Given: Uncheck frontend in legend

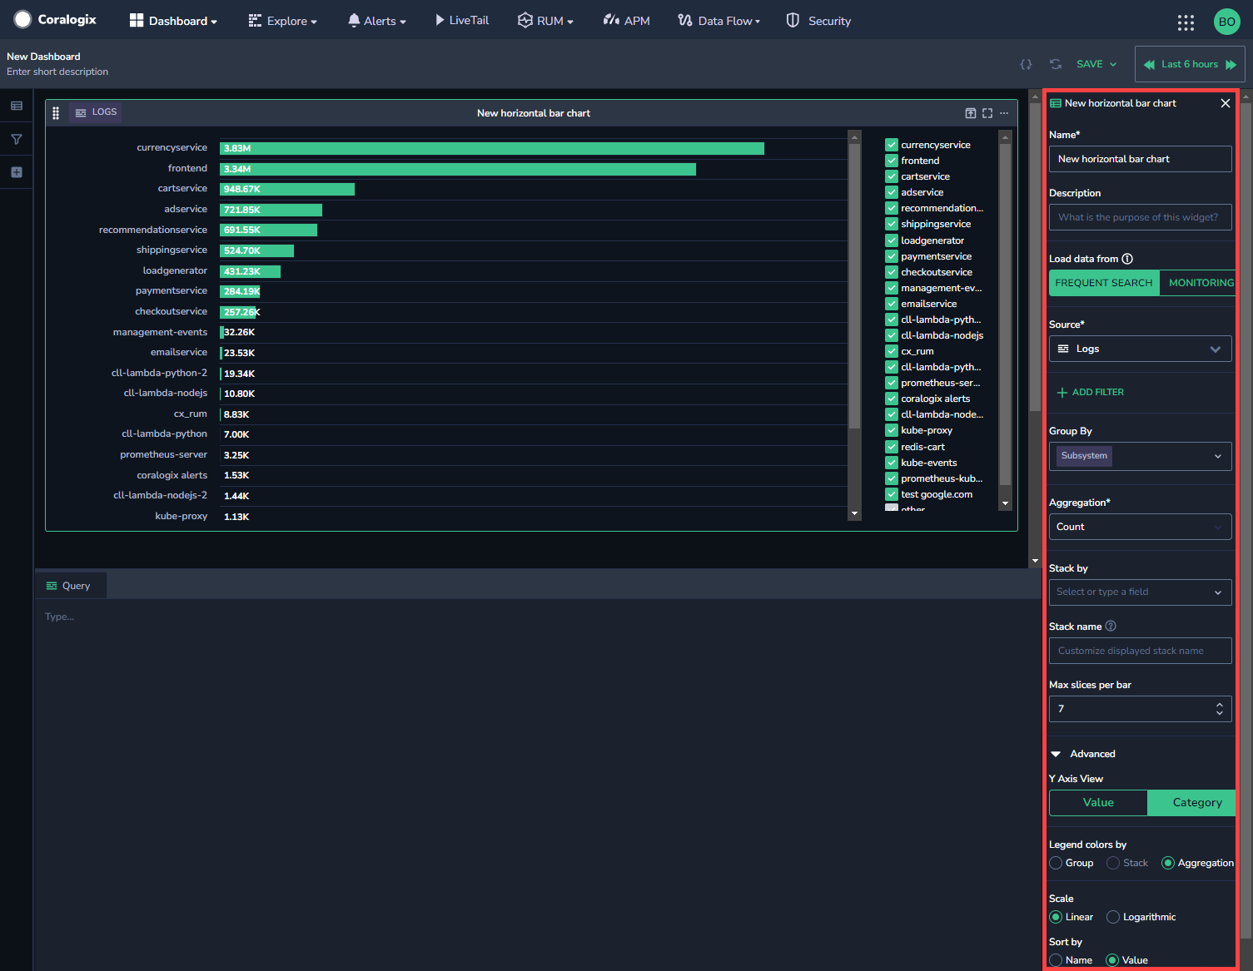Looking at the screenshot, I should (x=892, y=161).
